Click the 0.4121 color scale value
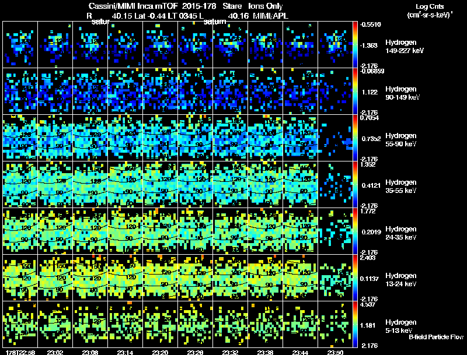 pyautogui.click(x=371, y=185)
